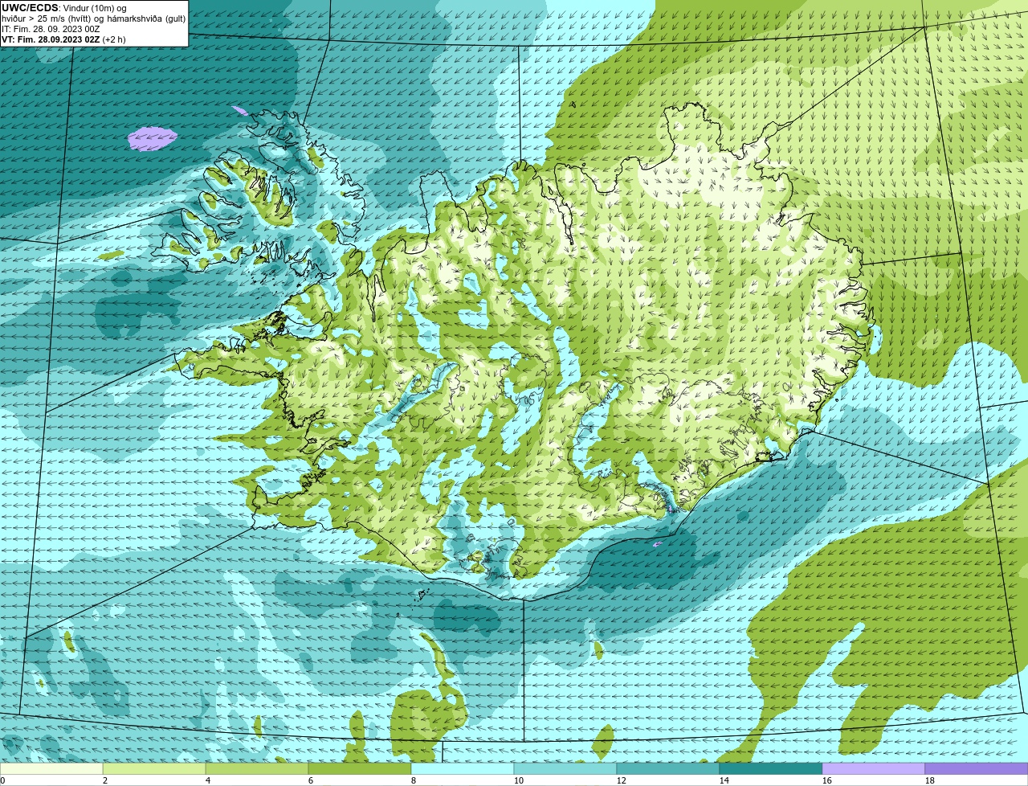The image size is (1028, 786).
Task: Click the legend number "16"
Action: tap(827, 780)
